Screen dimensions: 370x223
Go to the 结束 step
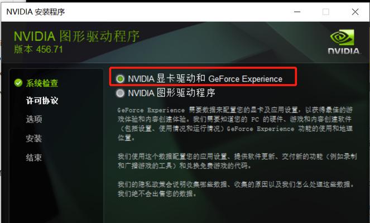pos(34,157)
